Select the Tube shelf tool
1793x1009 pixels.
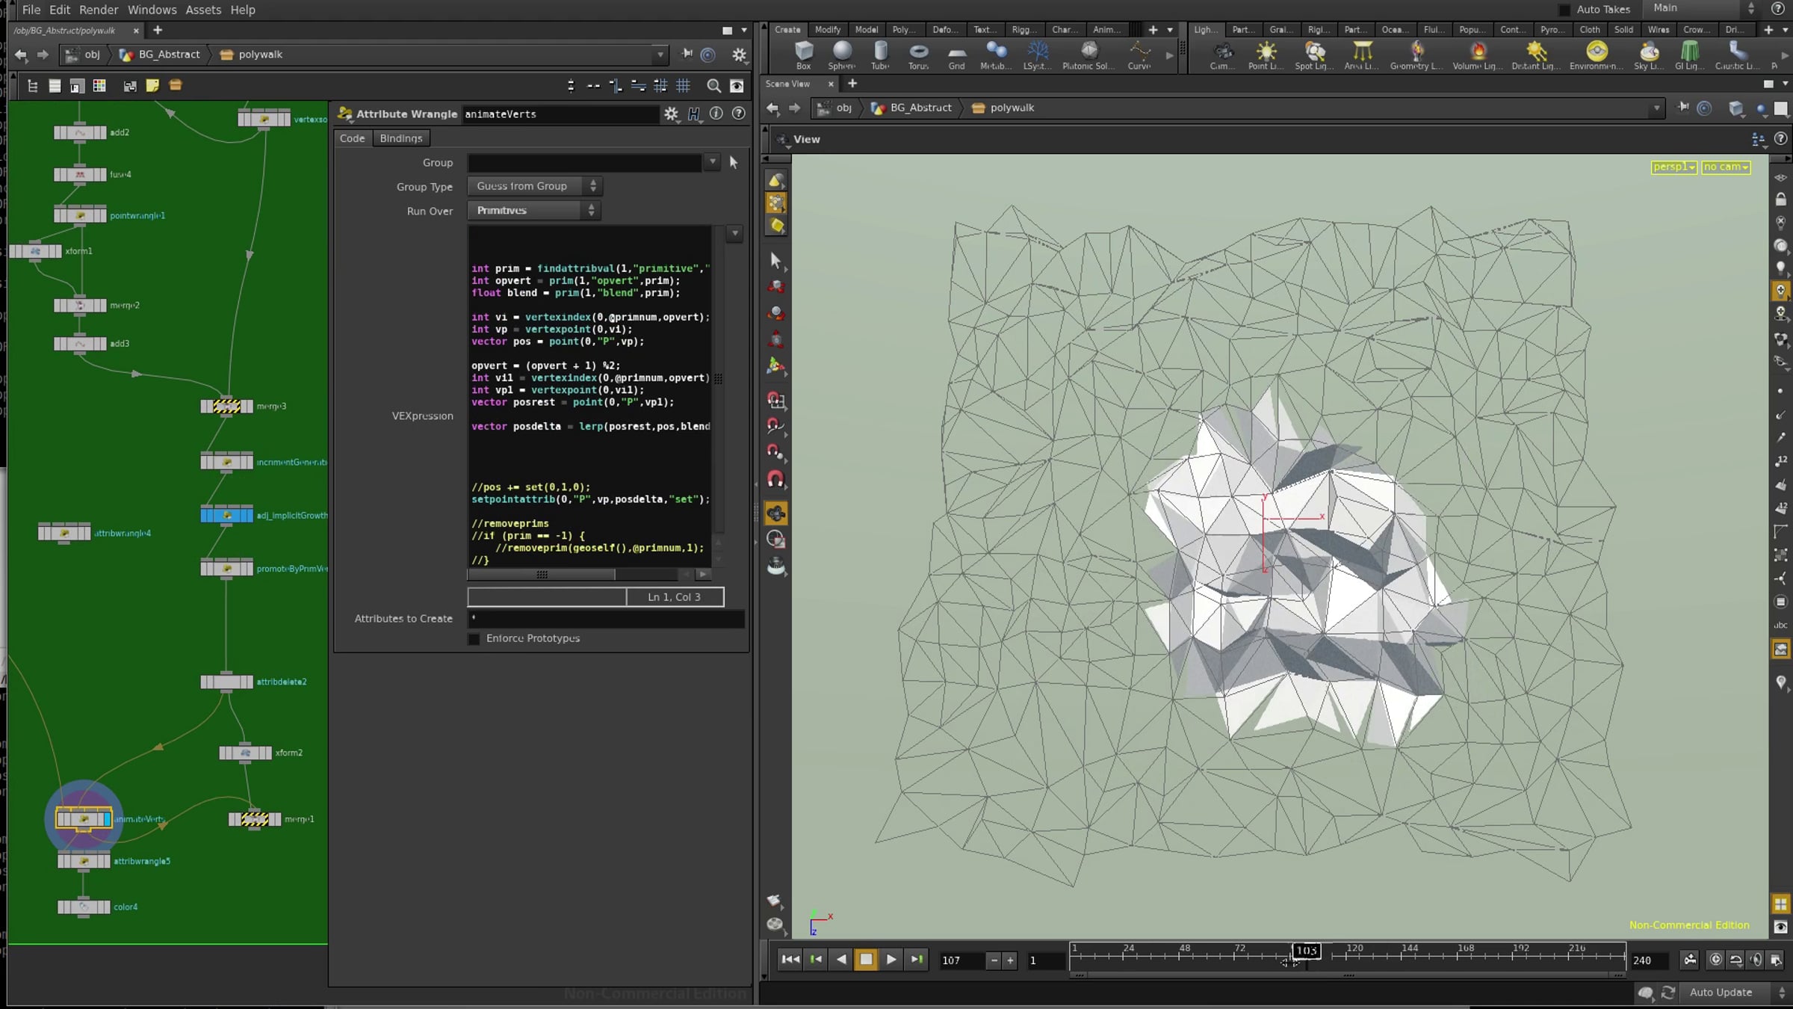pos(881,55)
